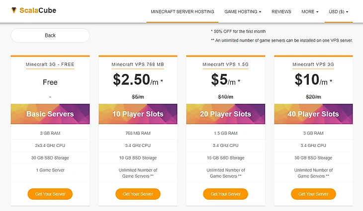Click the Minecraft VPS 768 MB title

point(138,65)
